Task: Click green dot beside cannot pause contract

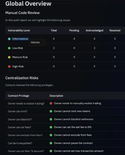Action: point(51,143)
